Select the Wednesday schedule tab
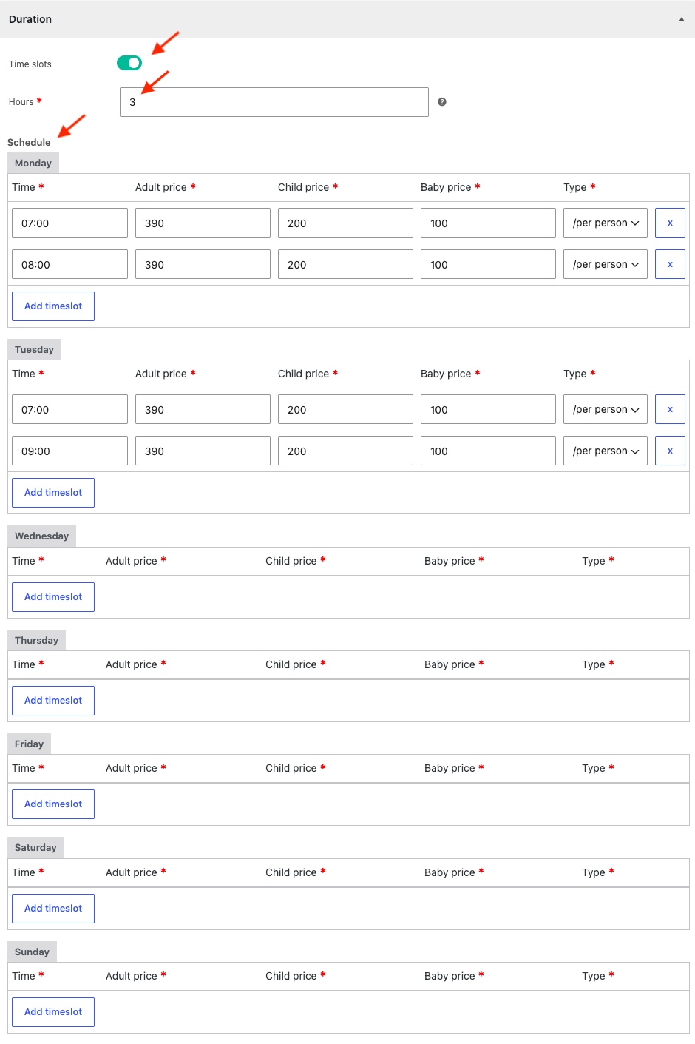 pos(41,536)
